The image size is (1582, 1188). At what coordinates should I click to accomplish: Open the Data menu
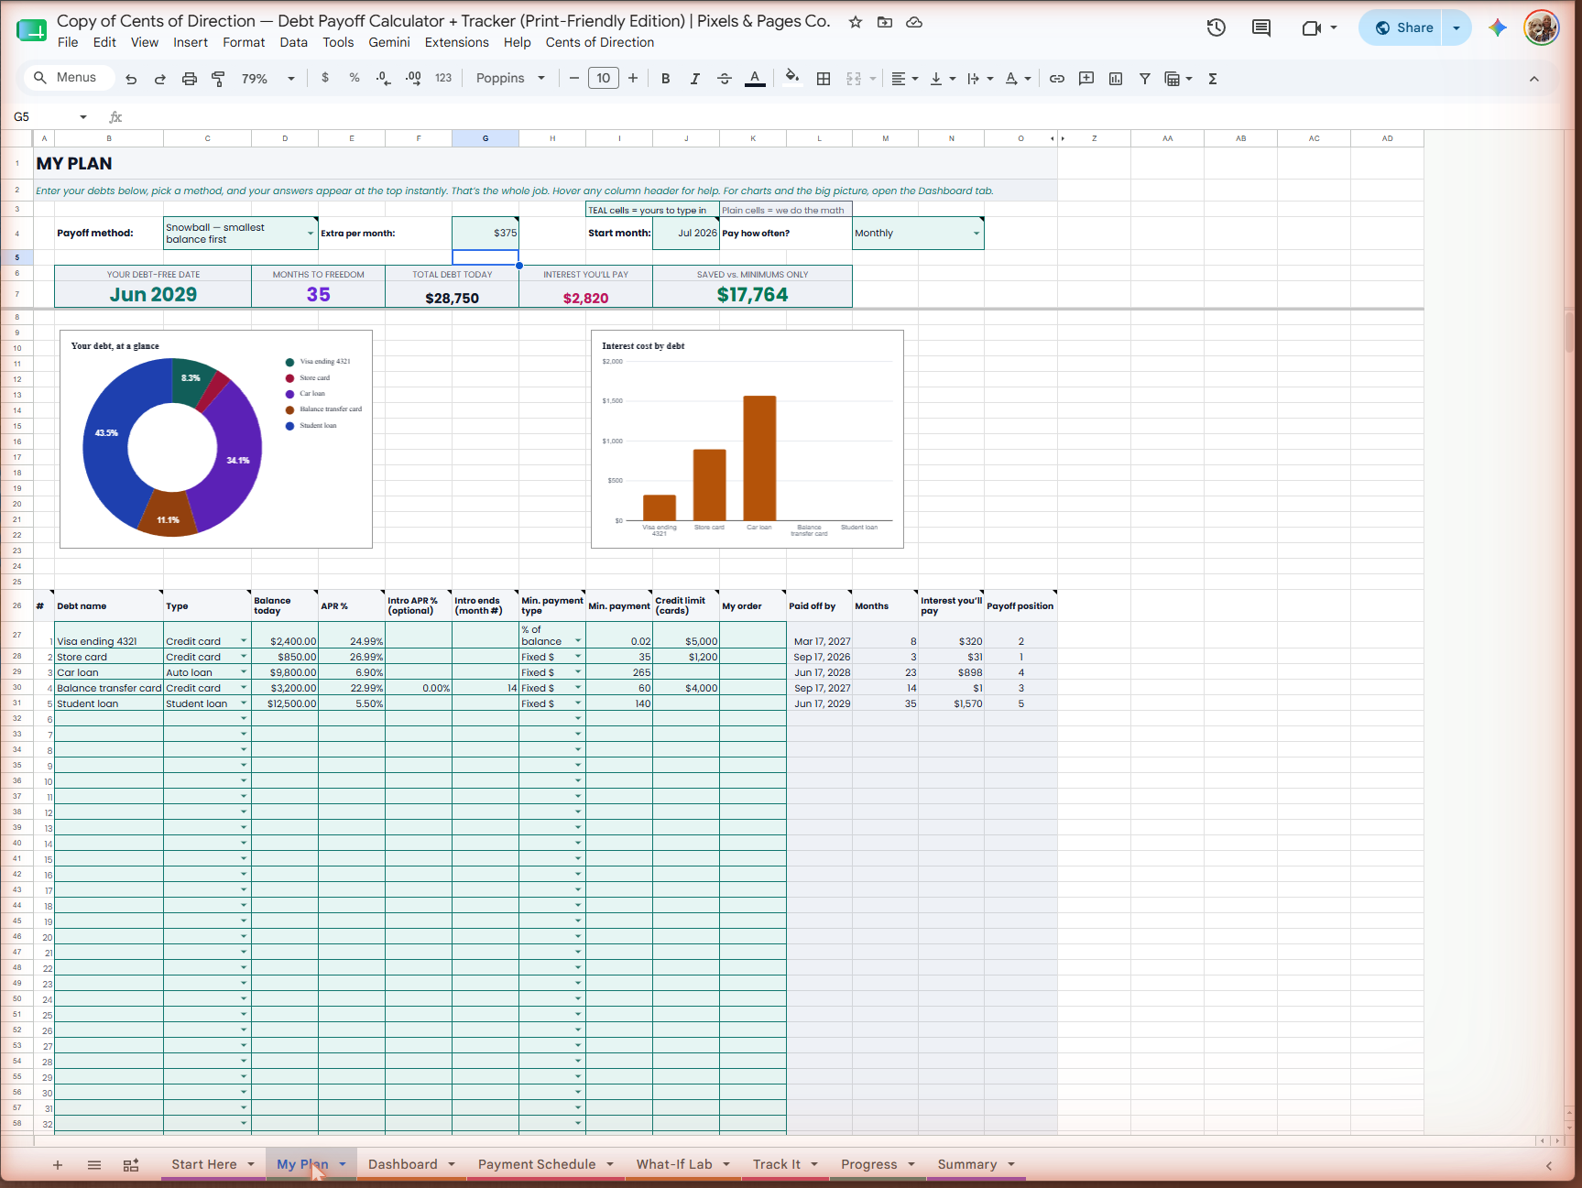pos(294,42)
